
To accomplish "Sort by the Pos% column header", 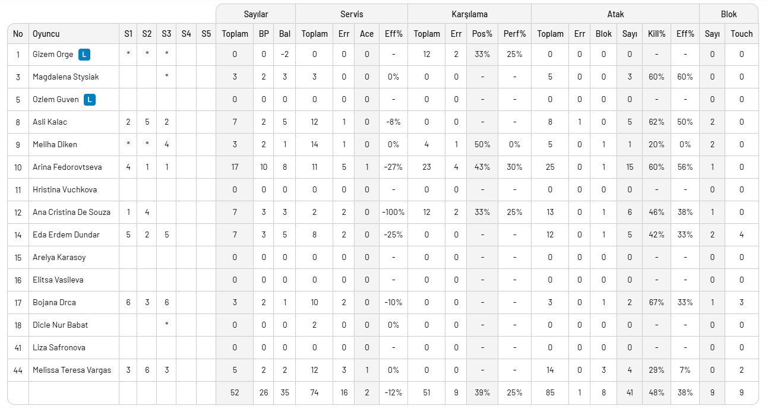I will point(482,34).
